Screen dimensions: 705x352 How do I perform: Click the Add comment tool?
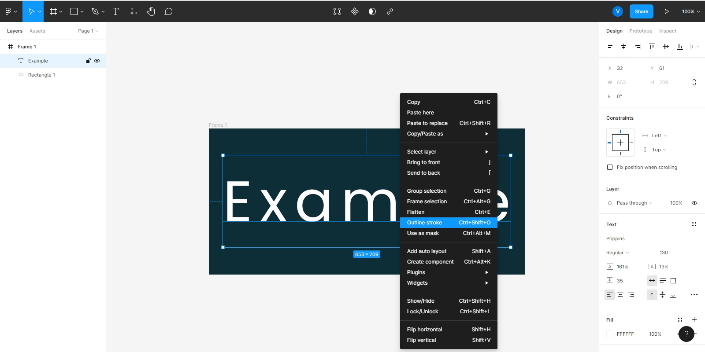click(x=168, y=11)
